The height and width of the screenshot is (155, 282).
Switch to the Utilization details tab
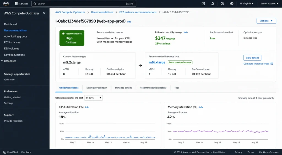(69, 88)
